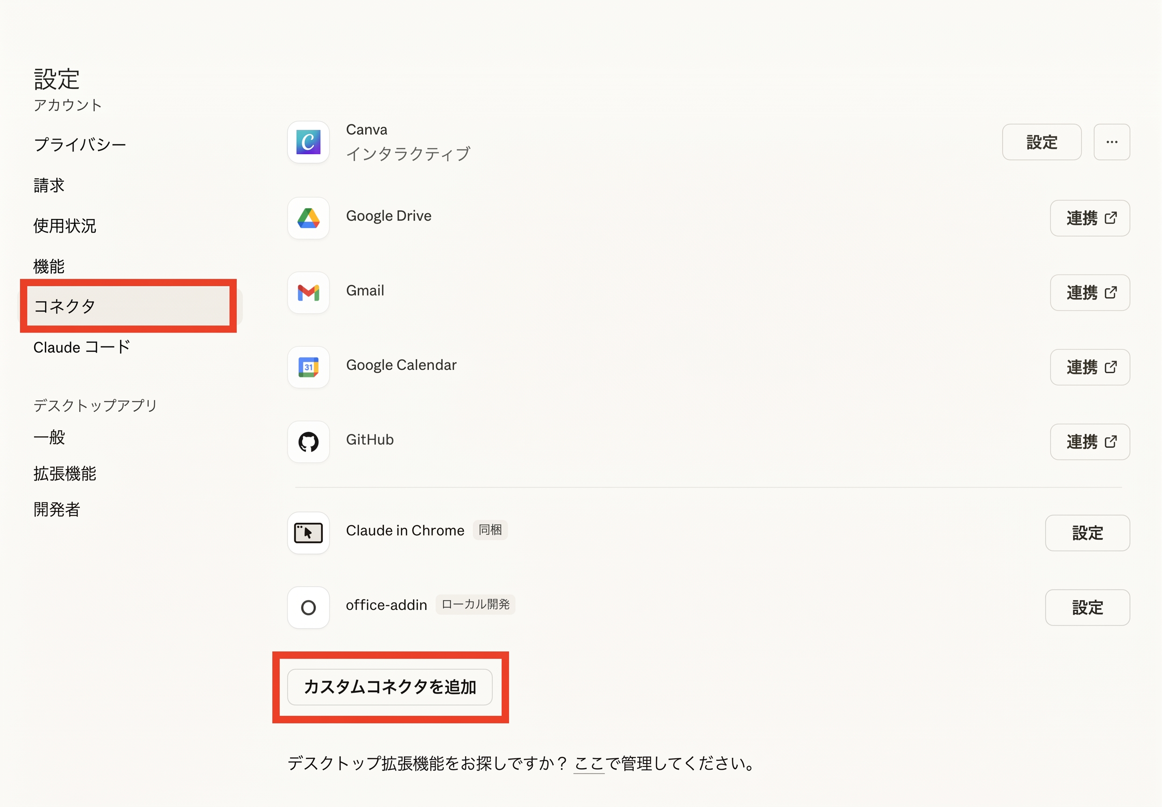Screen dimensions: 1162x807
Task: Click the Google Calendar icon
Action: click(x=308, y=367)
